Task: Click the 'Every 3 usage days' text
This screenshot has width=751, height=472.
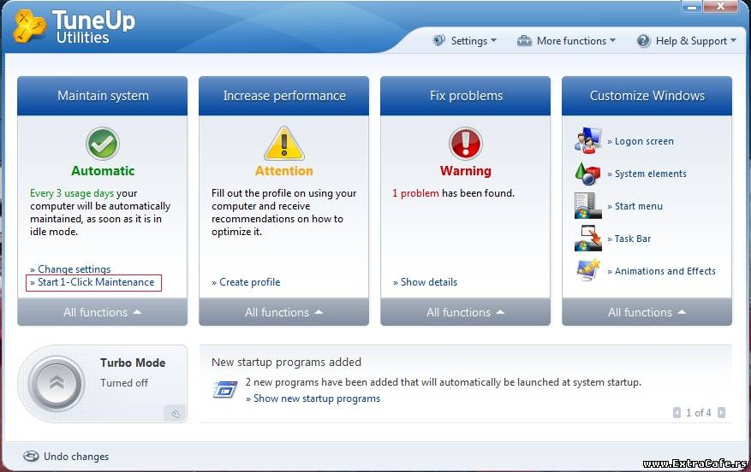Action: tap(72, 193)
